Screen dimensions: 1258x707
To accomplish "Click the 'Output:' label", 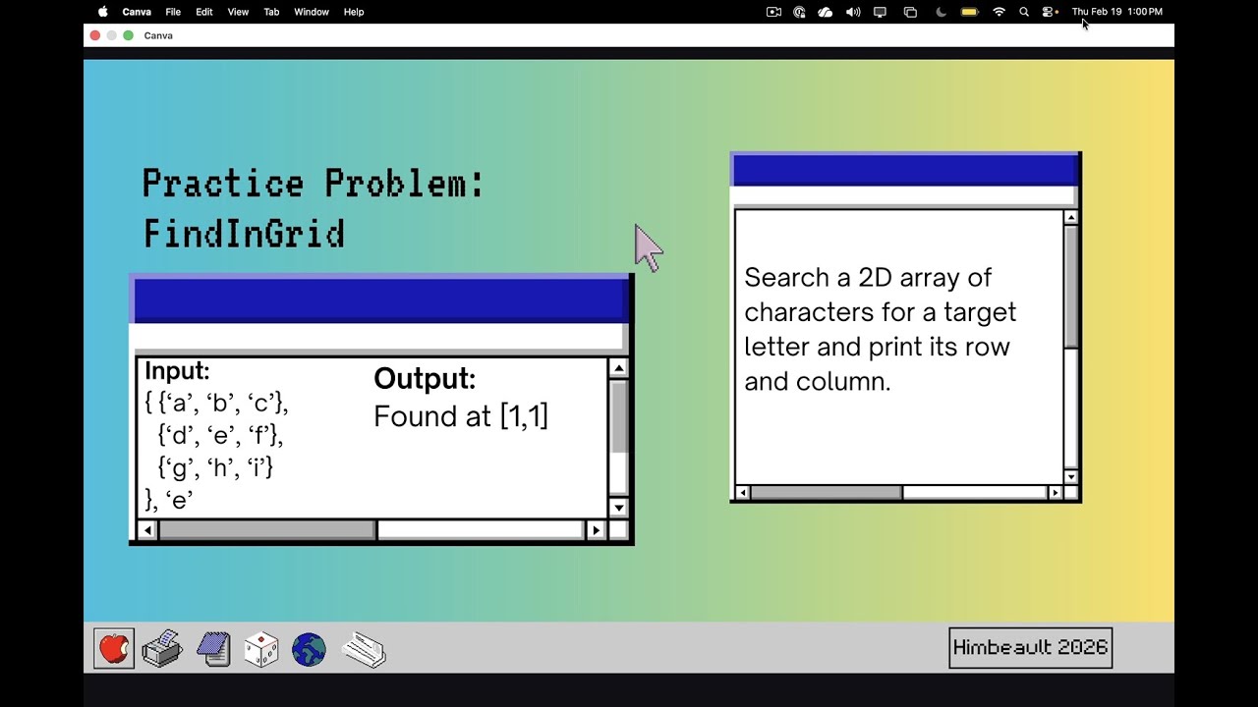I will (x=425, y=379).
